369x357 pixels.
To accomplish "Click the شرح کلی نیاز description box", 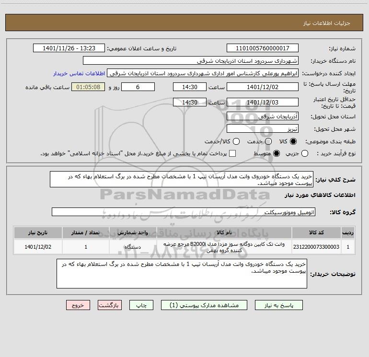I will point(182,179).
